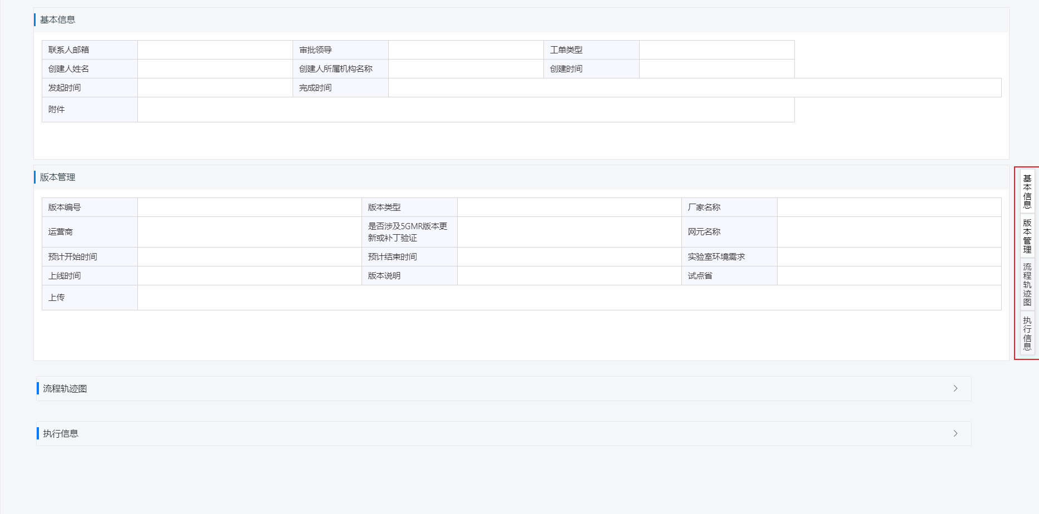
Task: Click the 基本信息 section title
Action: click(57, 19)
